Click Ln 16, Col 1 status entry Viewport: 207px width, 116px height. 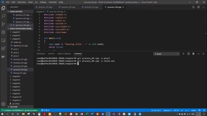(156, 110)
